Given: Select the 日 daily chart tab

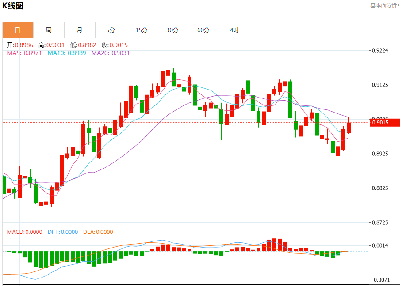Looking at the screenshot, I should (18, 30).
